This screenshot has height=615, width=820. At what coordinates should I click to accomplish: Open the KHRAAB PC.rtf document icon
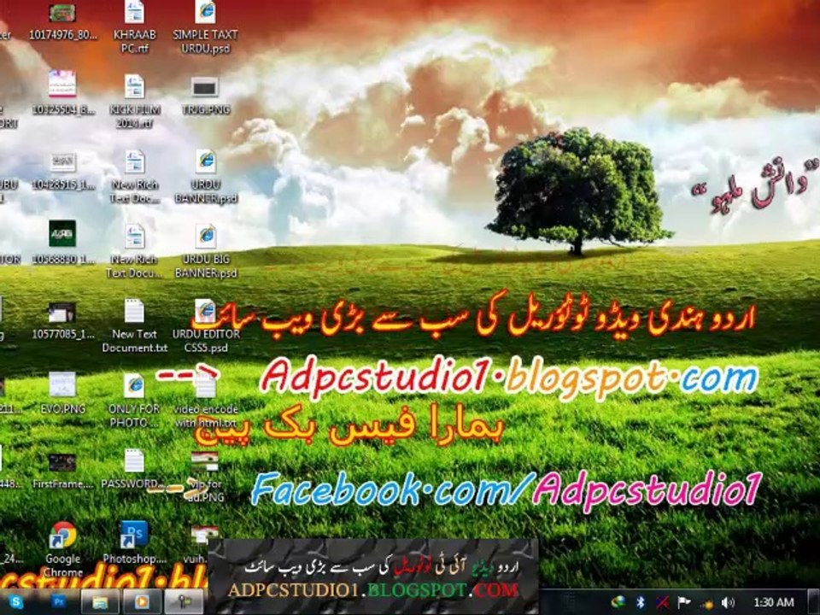pyautogui.click(x=134, y=13)
